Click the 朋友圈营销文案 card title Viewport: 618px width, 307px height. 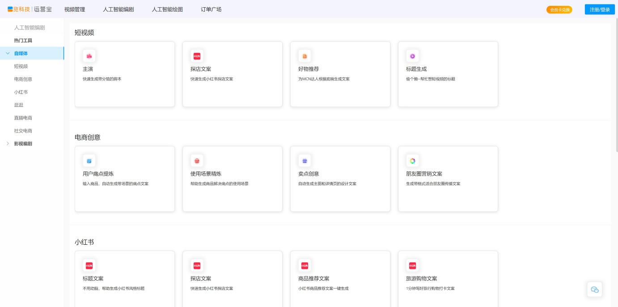pos(424,174)
